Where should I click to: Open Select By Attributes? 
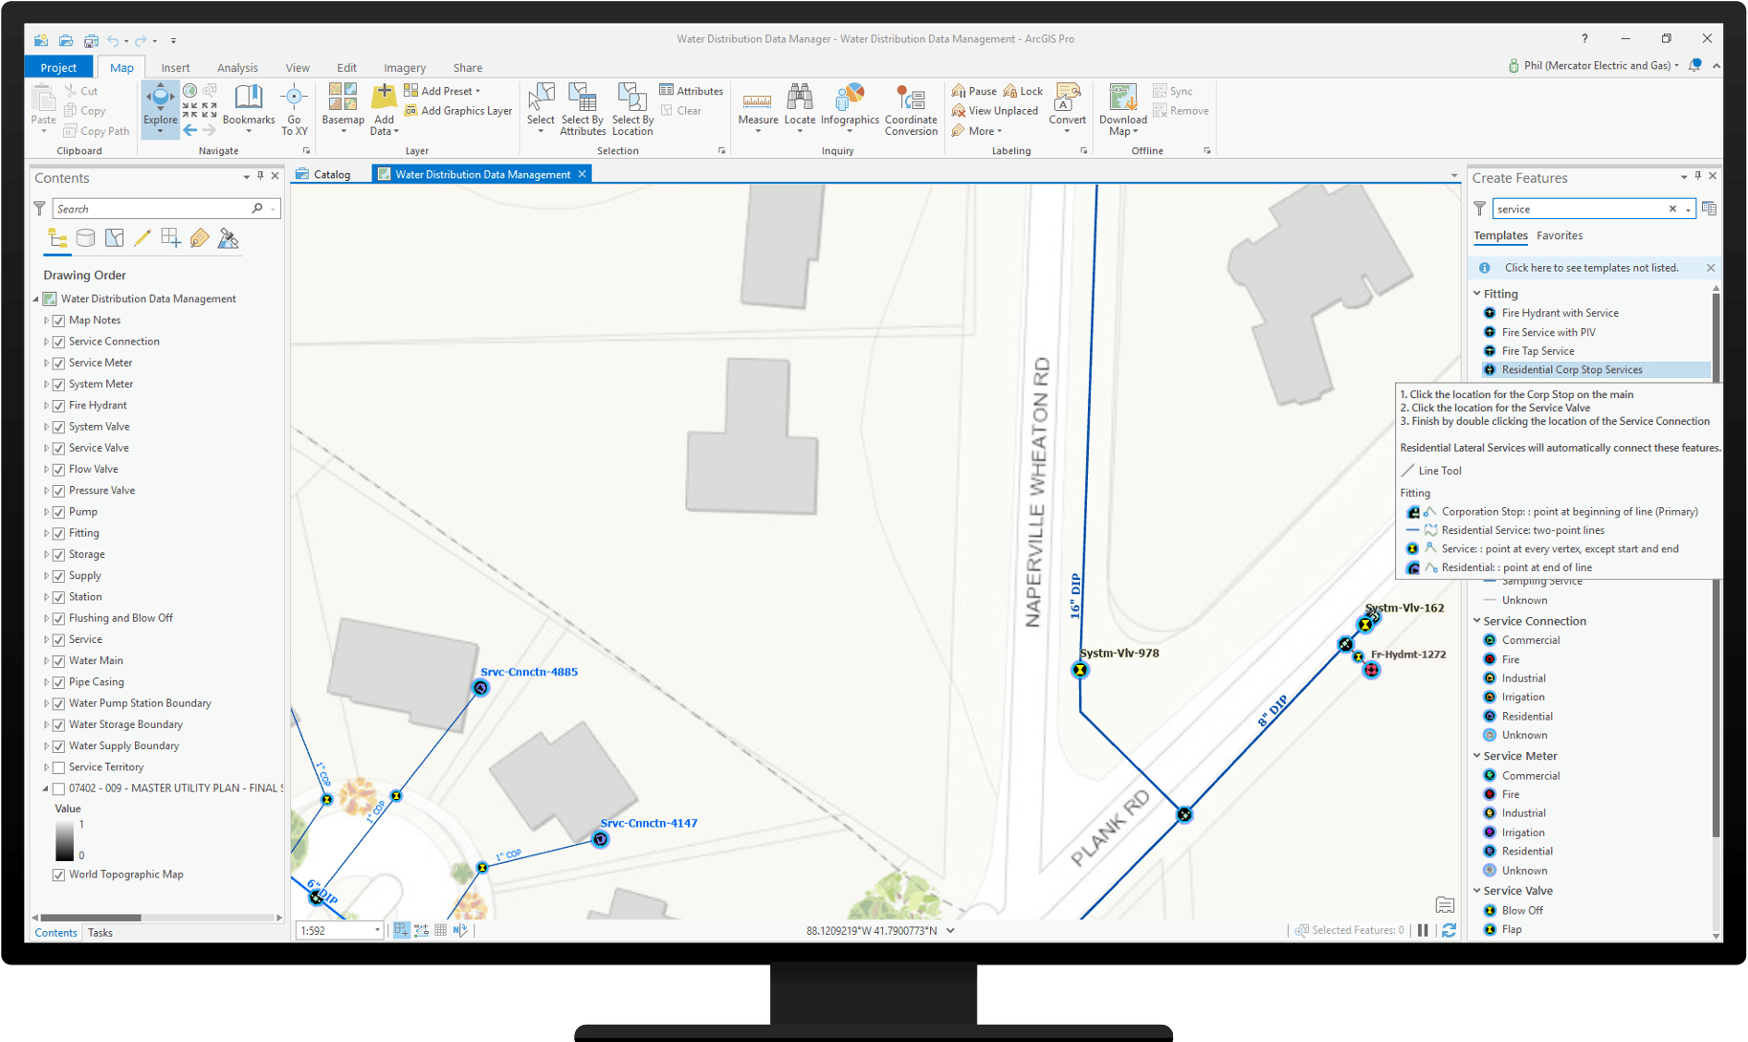click(583, 108)
